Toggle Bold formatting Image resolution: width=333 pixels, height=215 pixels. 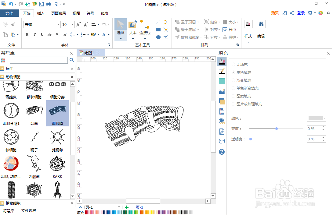tap(27, 34)
